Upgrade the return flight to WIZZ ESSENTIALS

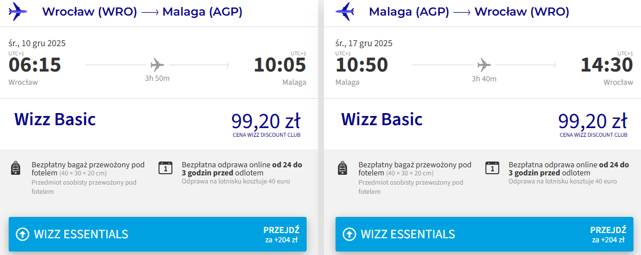pyautogui.click(x=484, y=234)
